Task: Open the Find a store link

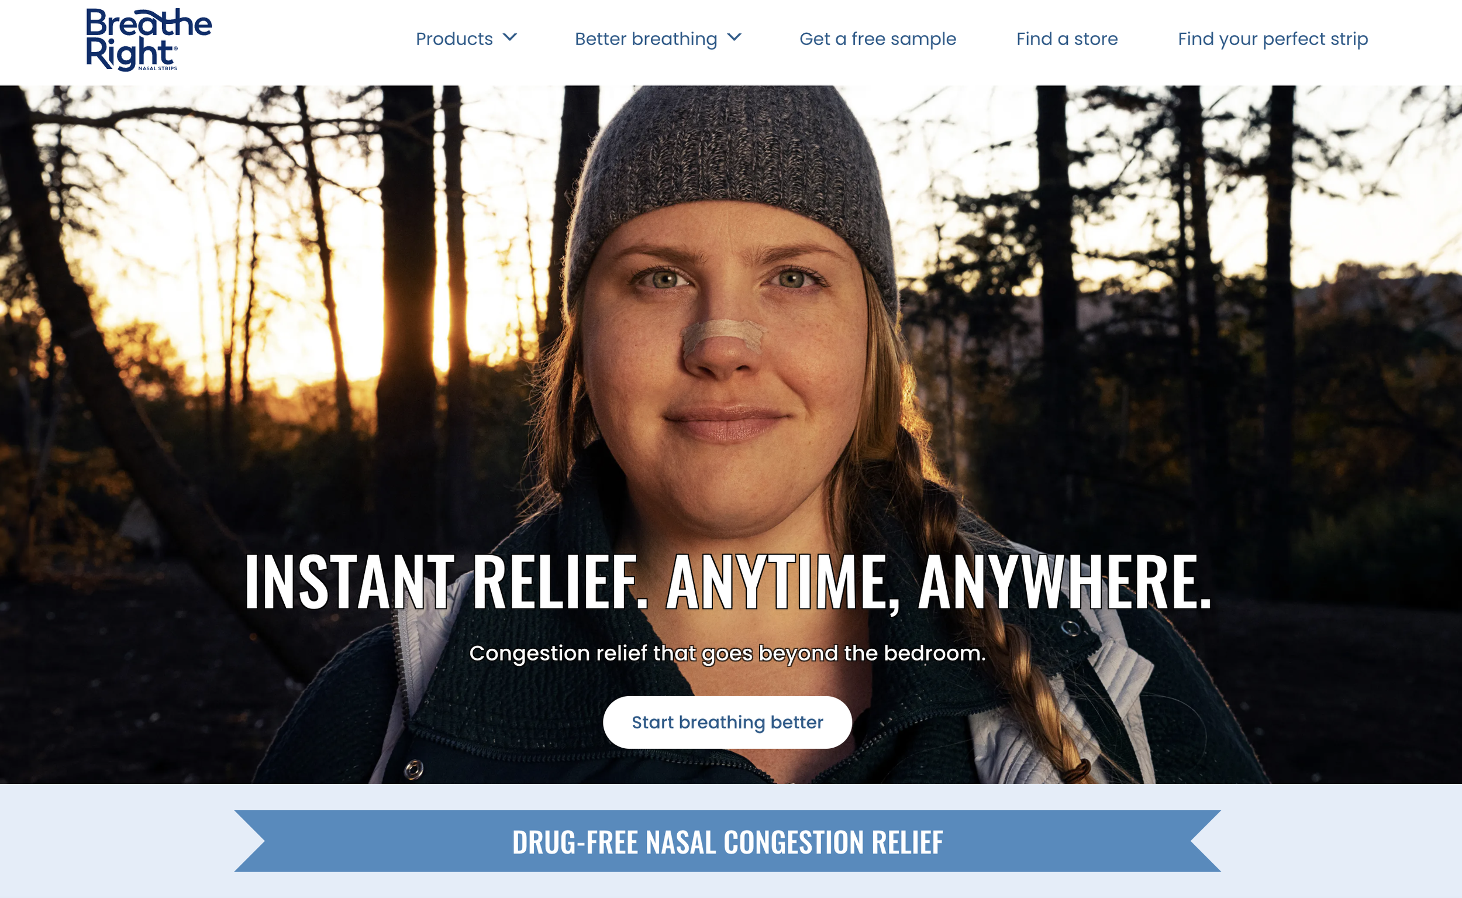Action: pyautogui.click(x=1067, y=39)
